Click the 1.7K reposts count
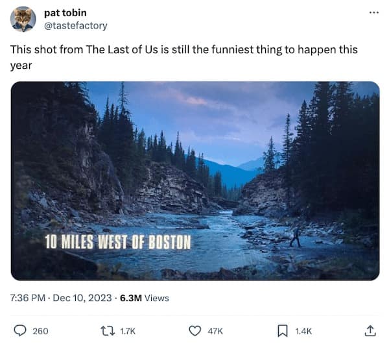This screenshot has height=344, width=389. 128,331
